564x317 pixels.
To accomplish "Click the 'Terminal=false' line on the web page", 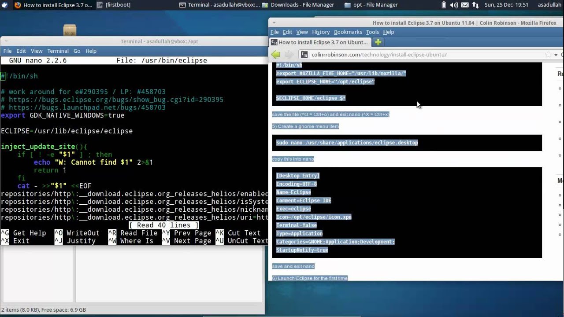I will [297, 225].
